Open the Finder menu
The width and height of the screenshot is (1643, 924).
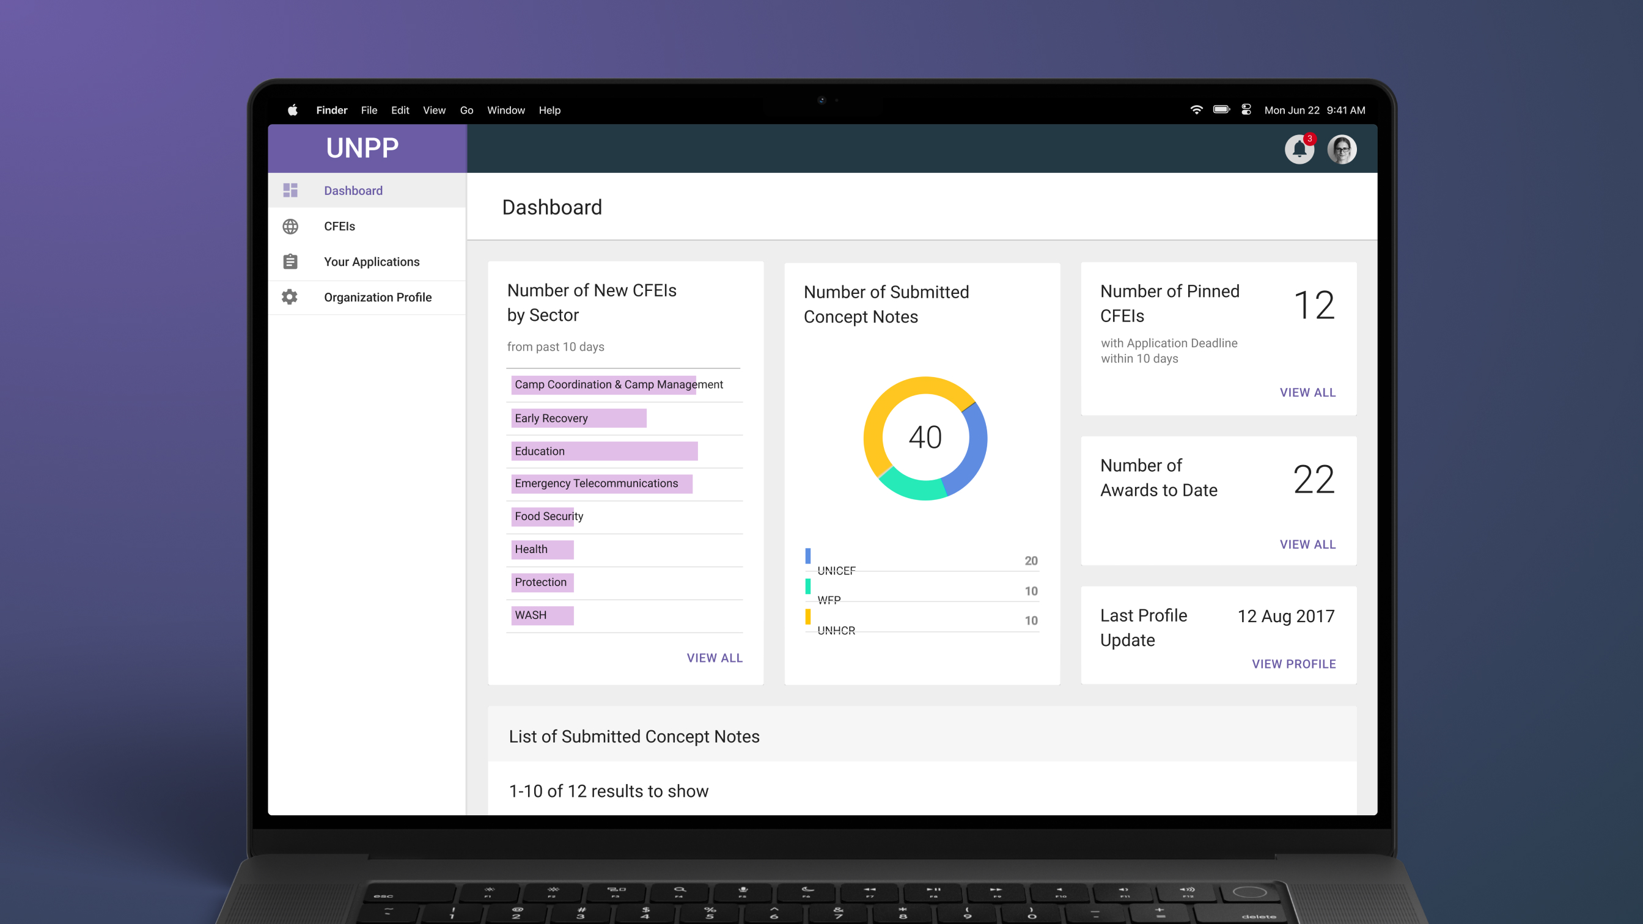tap(332, 109)
